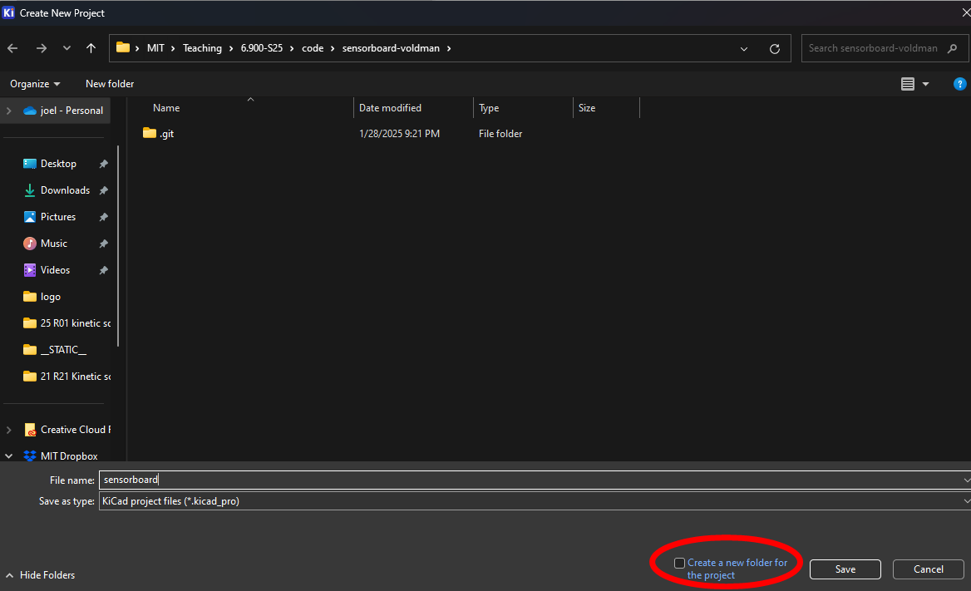Screen dimensions: 971x591
Task: Refresh the sensorboard-voldman folder view
Action: [775, 48]
